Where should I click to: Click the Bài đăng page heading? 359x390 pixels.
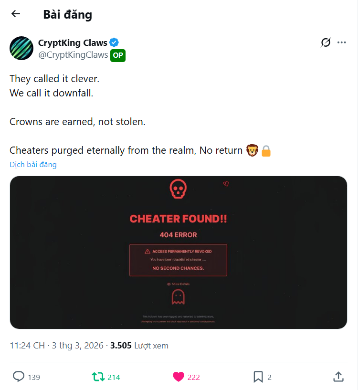[68, 14]
